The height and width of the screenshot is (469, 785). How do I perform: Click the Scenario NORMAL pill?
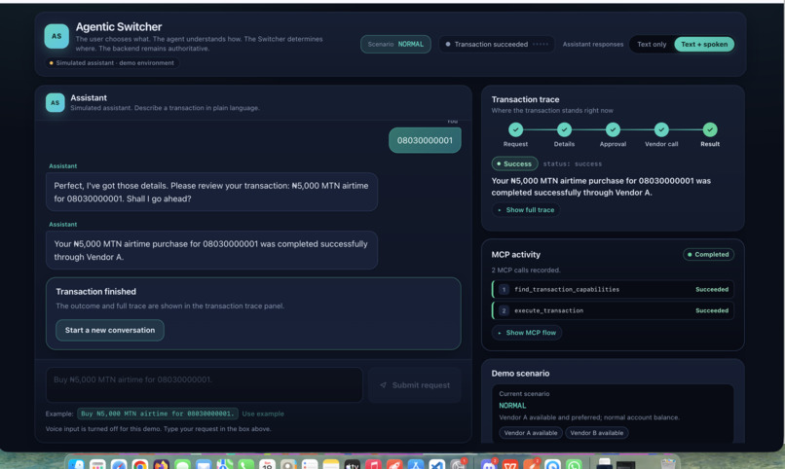(395, 44)
